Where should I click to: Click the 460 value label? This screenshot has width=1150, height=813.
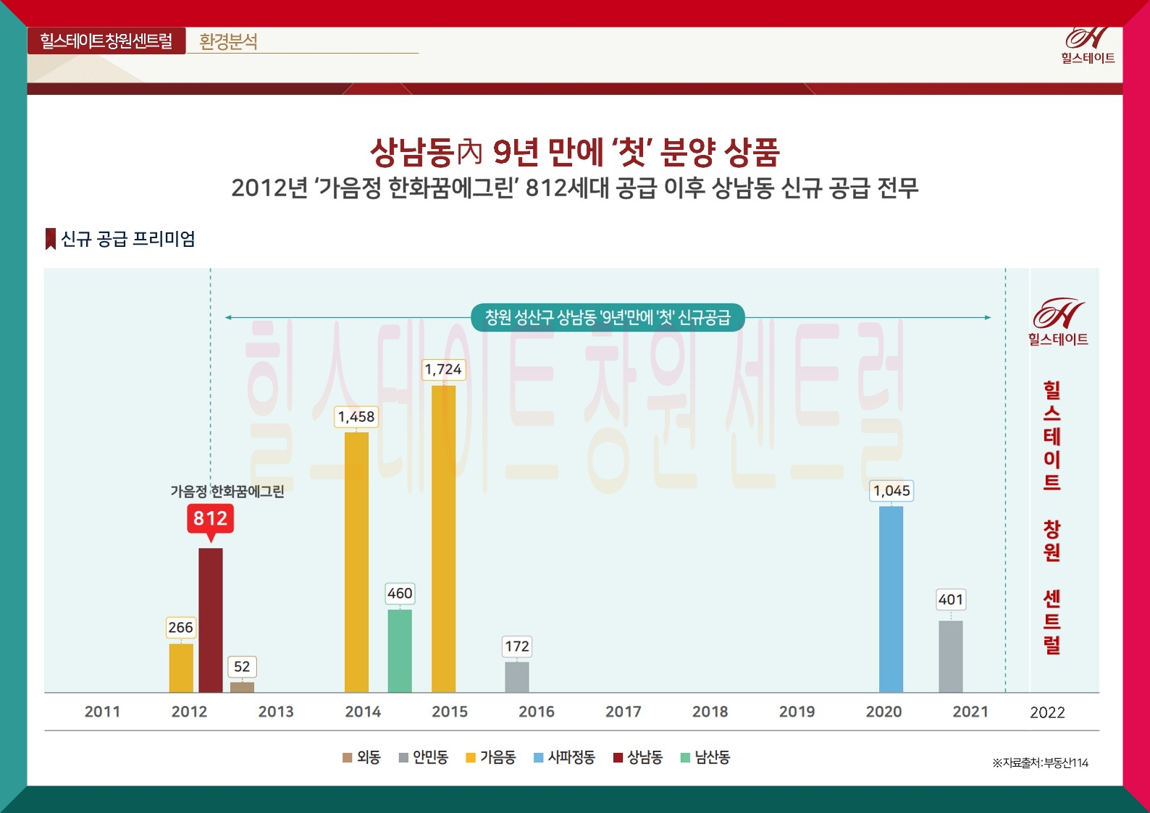pos(400,594)
